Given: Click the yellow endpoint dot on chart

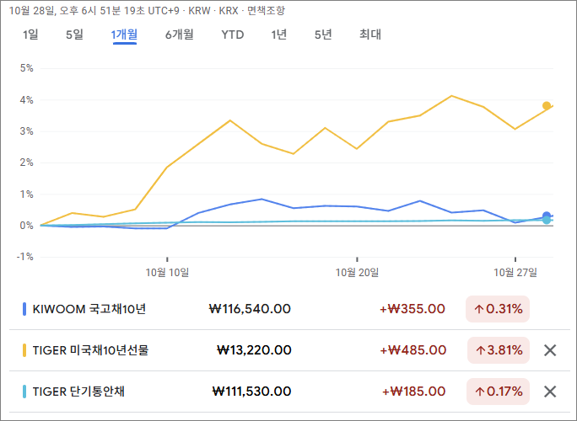Looking at the screenshot, I should pyautogui.click(x=547, y=106).
